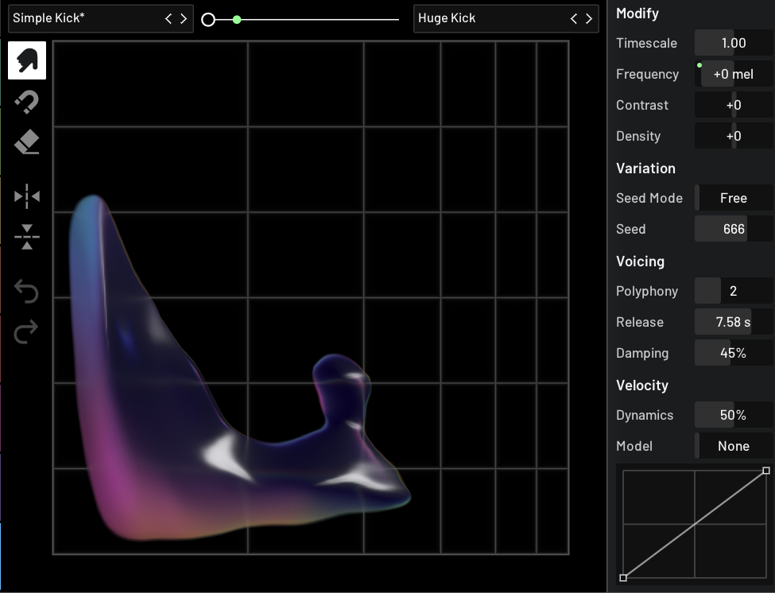Flip the shape horizontally

tap(27, 196)
